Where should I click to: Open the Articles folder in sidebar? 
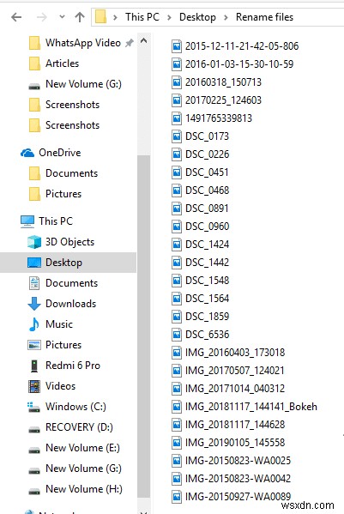click(63, 63)
